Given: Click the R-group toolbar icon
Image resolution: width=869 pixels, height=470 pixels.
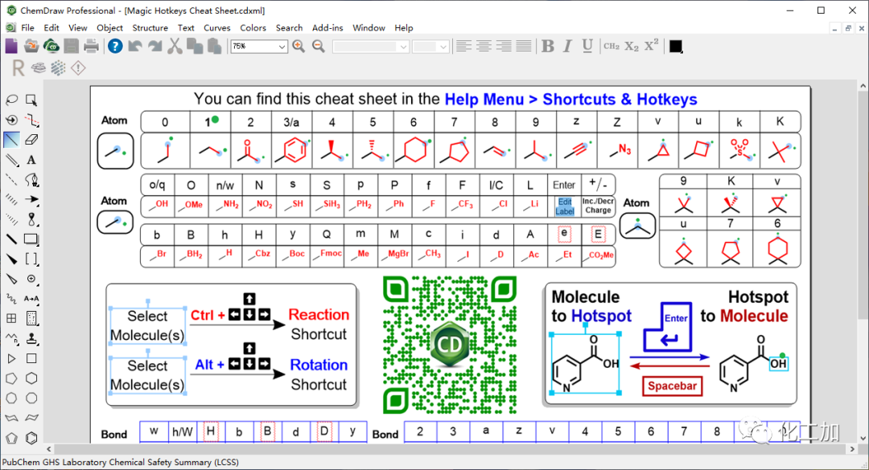Looking at the screenshot, I should click(19, 68).
